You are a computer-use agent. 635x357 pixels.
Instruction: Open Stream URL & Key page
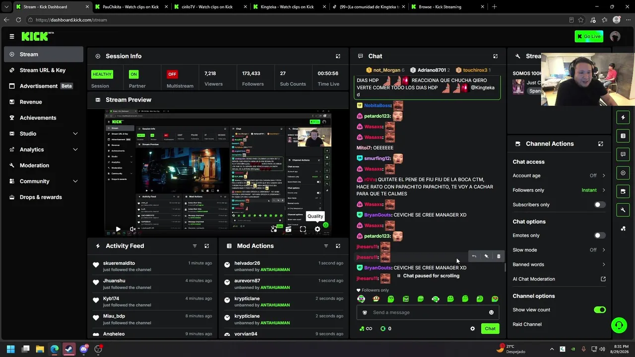coord(44,70)
